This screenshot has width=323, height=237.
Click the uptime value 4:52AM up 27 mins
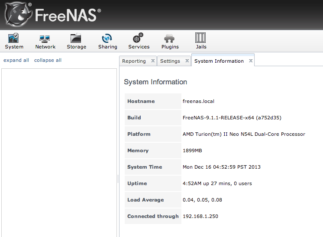tap(217, 183)
